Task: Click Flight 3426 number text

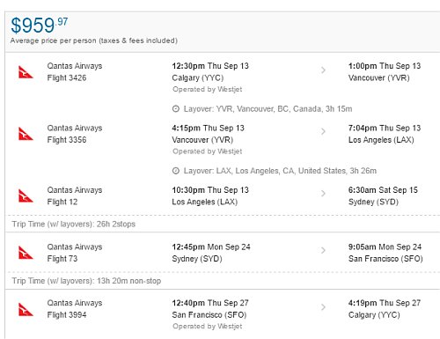Action: (x=67, y=77)
